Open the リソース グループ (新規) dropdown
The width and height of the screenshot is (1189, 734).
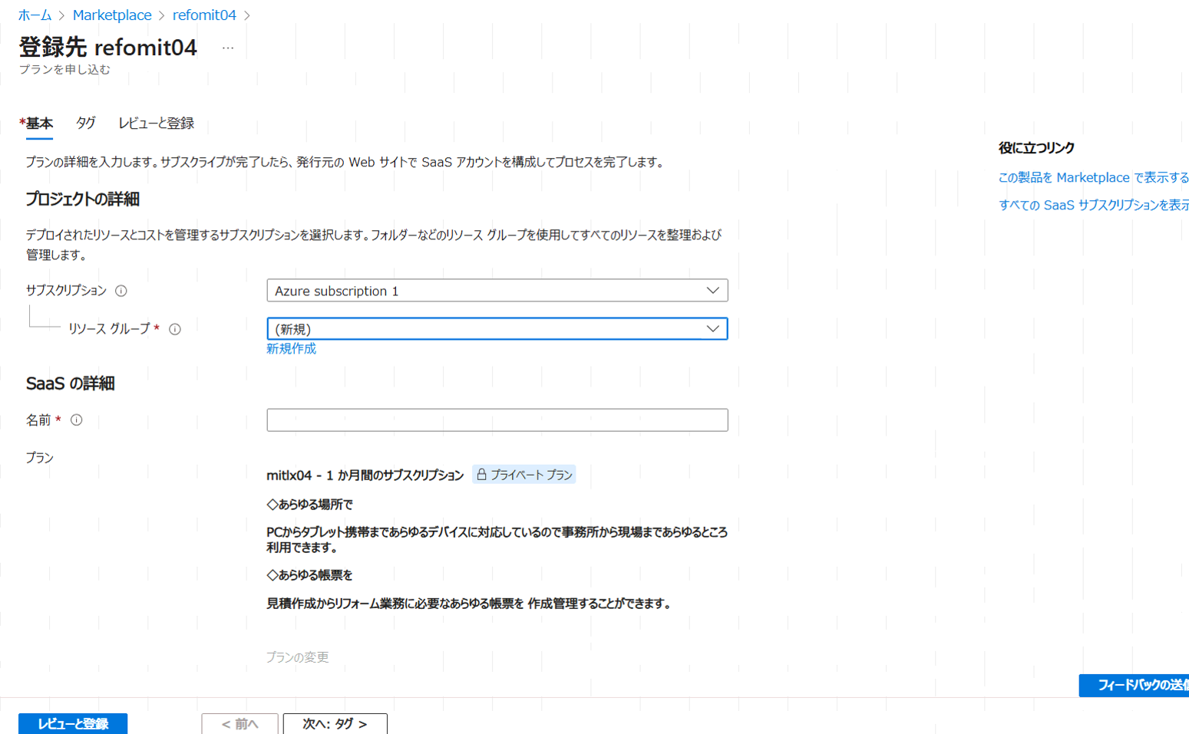tap(497, 329)
